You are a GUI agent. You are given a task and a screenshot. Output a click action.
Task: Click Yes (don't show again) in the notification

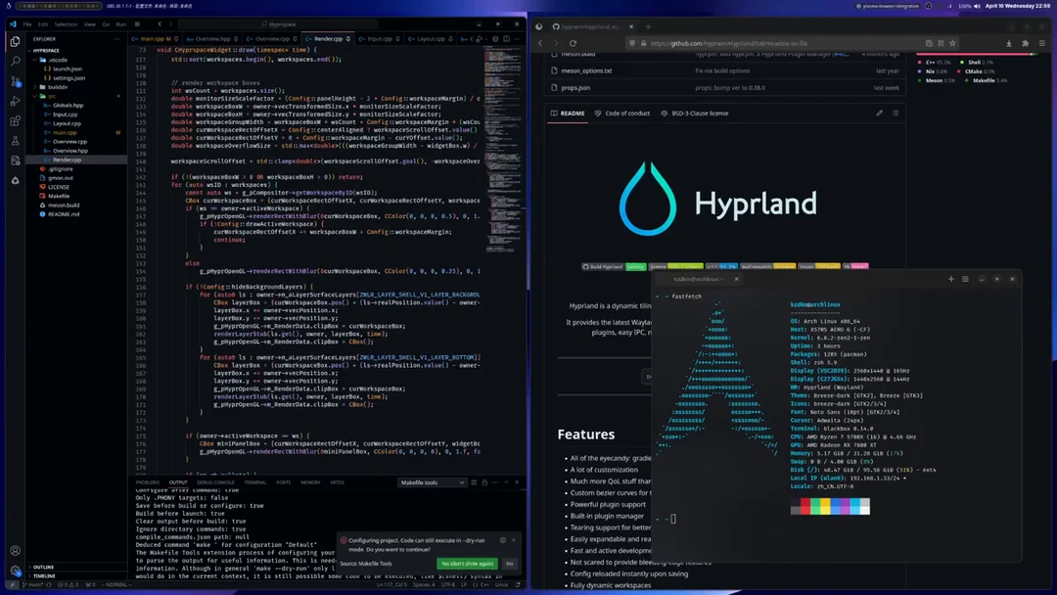pyautogui.click(x=467, y=564)
